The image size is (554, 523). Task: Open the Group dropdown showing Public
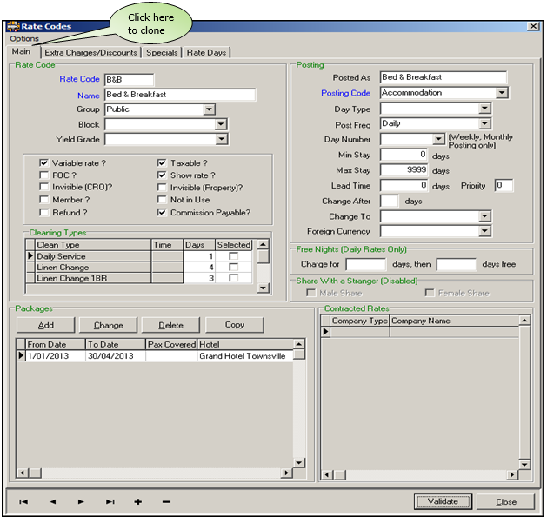(x=209, y=109)
